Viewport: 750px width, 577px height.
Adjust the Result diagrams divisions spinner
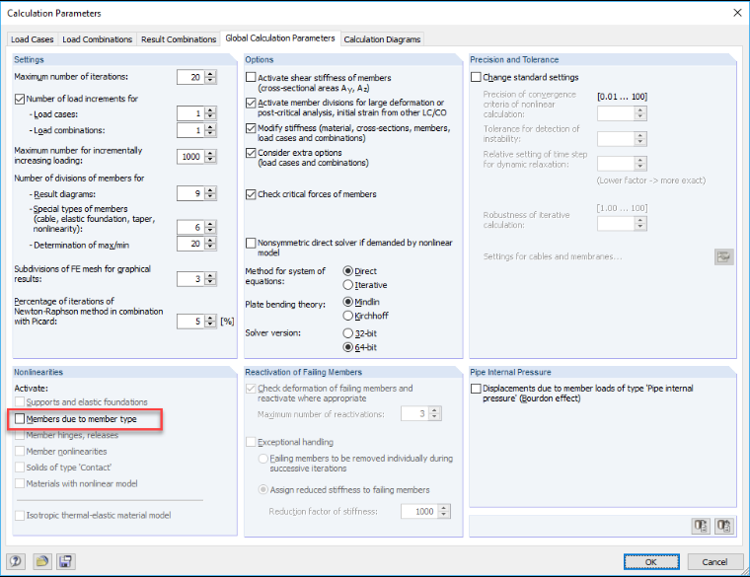click(x=210, y=193)
